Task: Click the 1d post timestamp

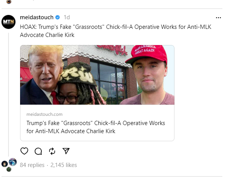Action: [x=67, y=18]
